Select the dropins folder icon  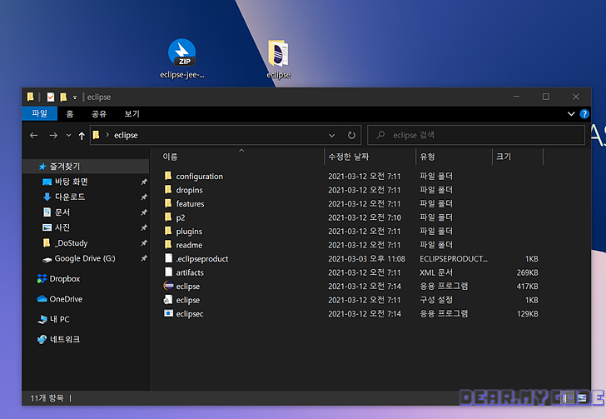coord(168,190)
